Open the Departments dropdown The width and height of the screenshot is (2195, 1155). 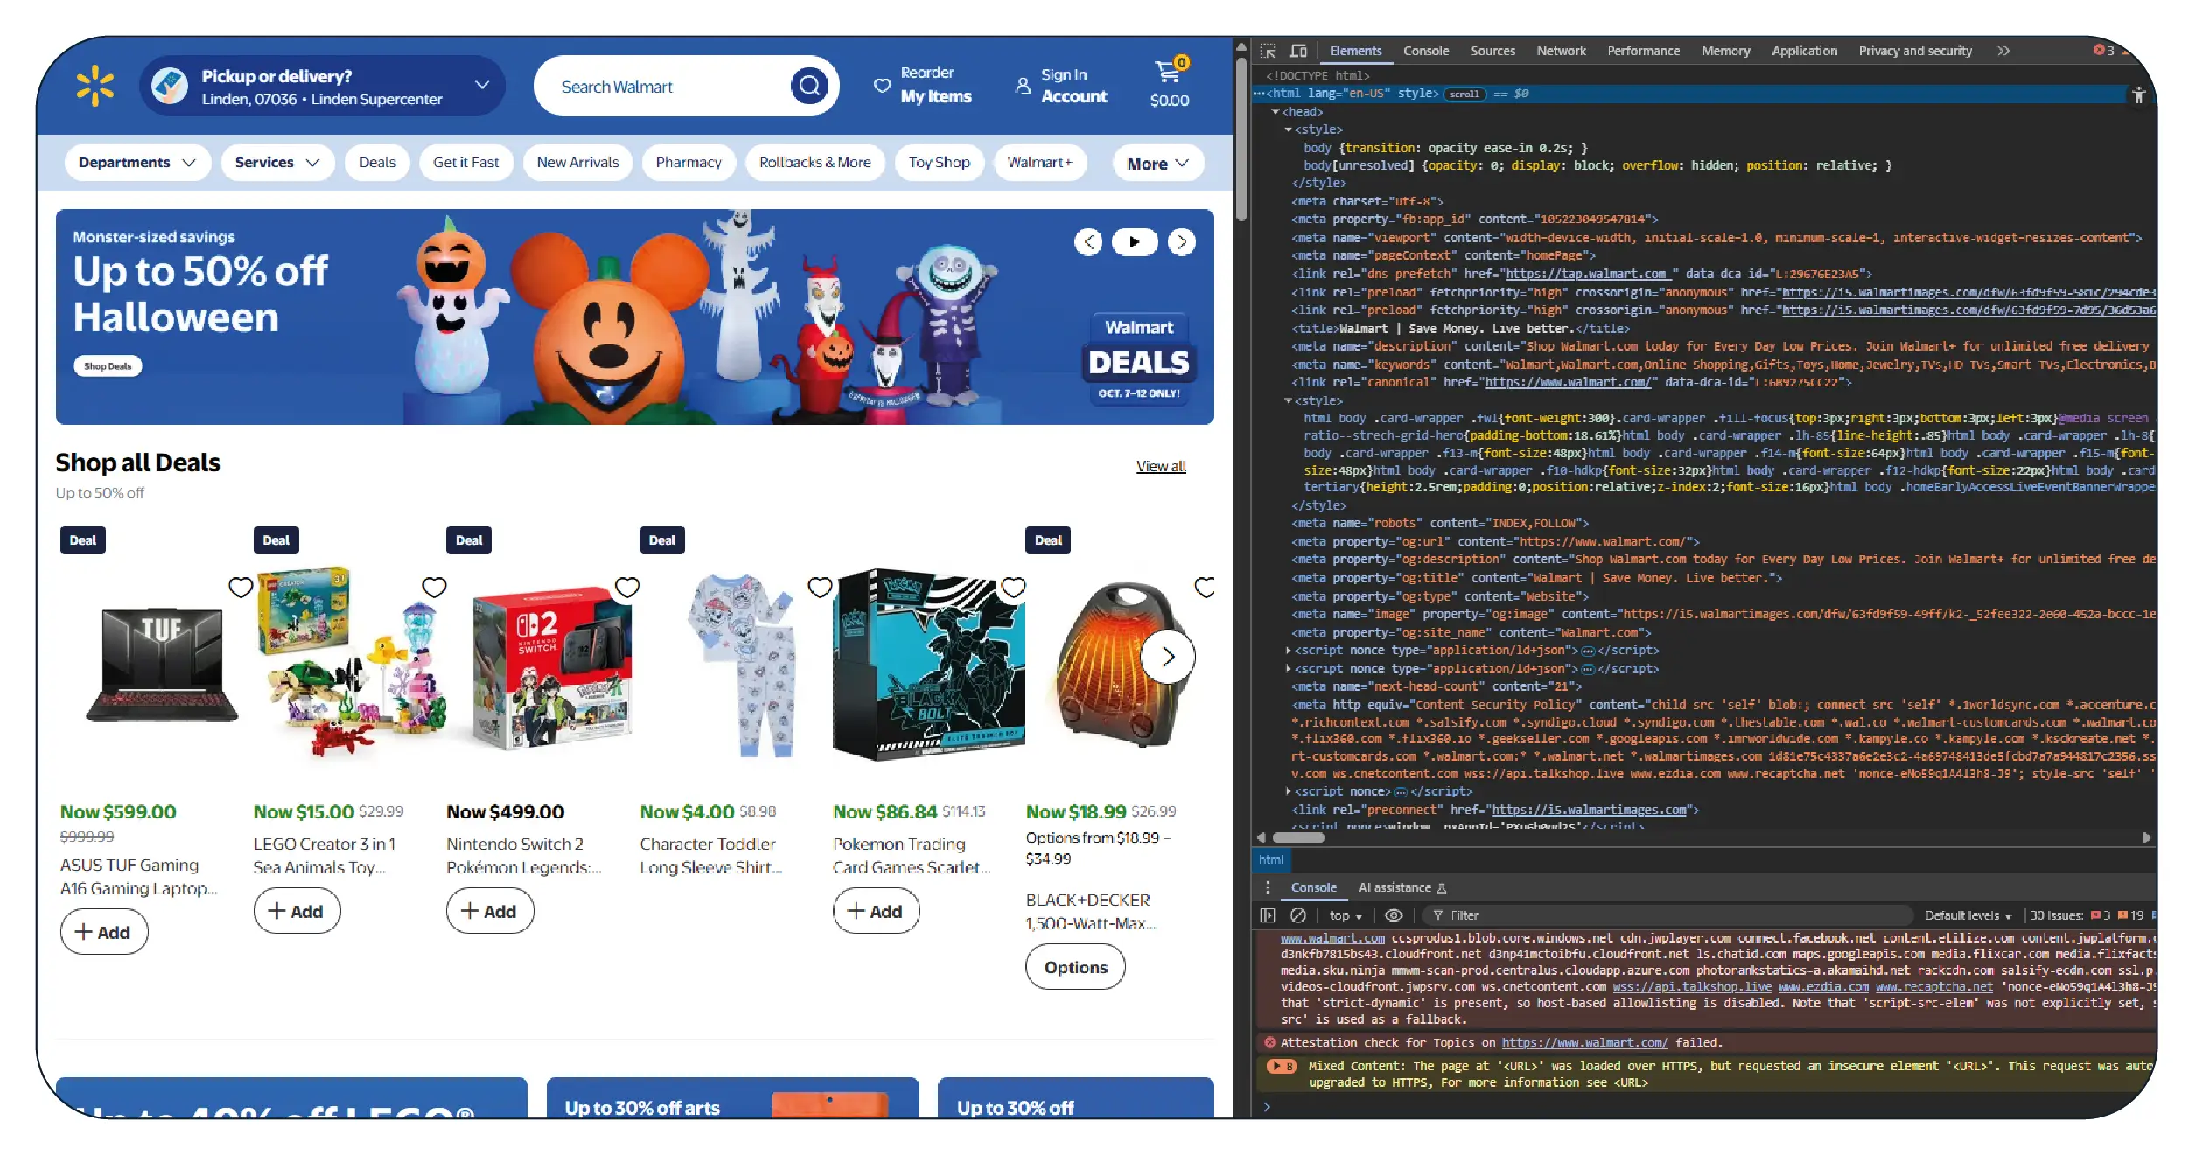[x=136, y=163]
